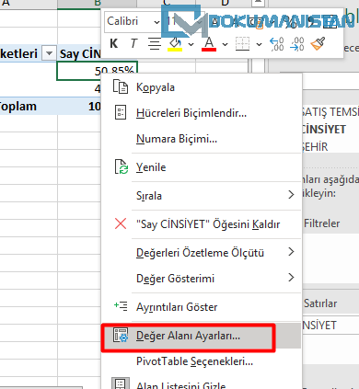Increase decimal places

(276, 44)
